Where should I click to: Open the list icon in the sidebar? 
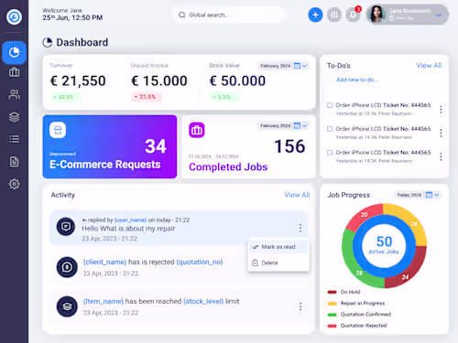[14, 139]
